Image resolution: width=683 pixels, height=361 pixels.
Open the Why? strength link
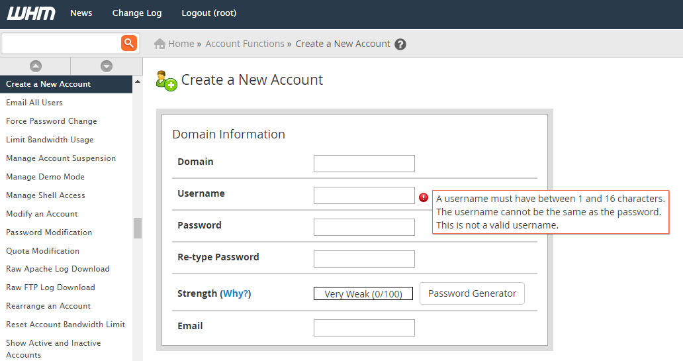coord(236,293)
